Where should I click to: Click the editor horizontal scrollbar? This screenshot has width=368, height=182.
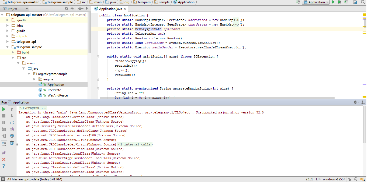217,98
